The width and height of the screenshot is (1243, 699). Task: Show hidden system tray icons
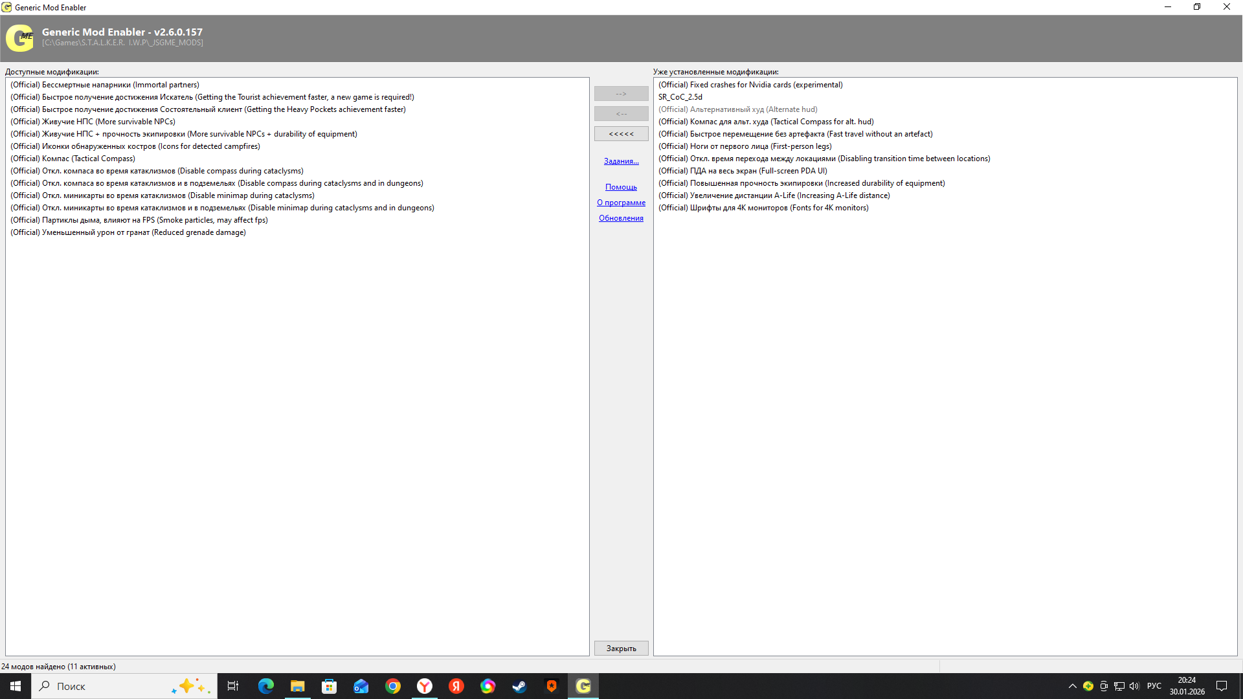[1072, 686]
